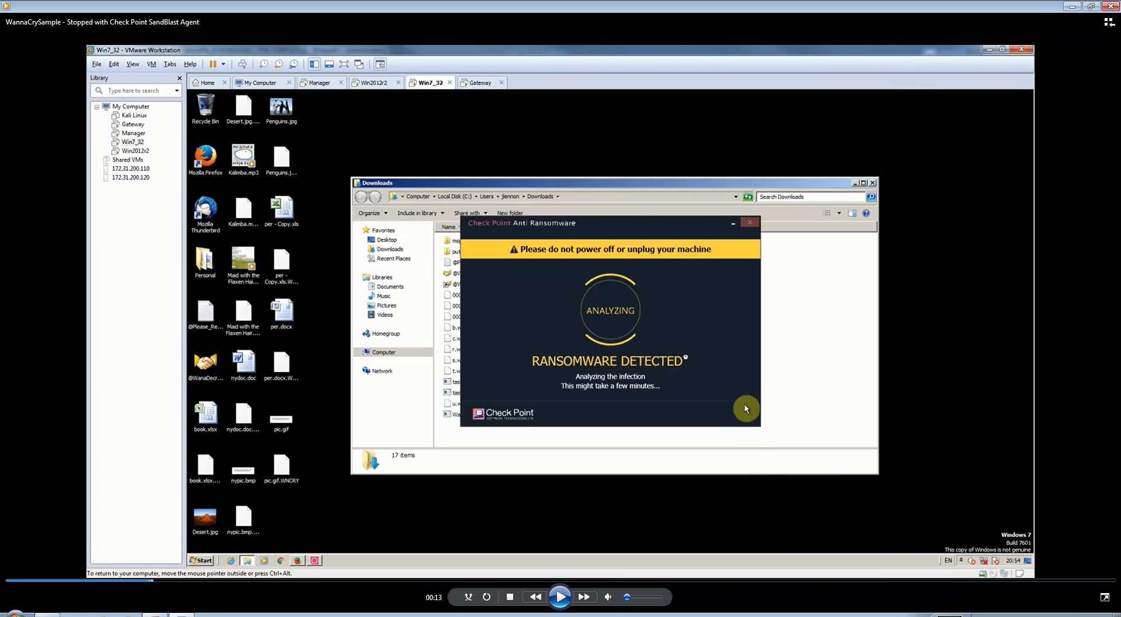Image resolution: width=1121 pixels, height=617 pixels.
Task: Click the library search field
Action: coord(135,90)
